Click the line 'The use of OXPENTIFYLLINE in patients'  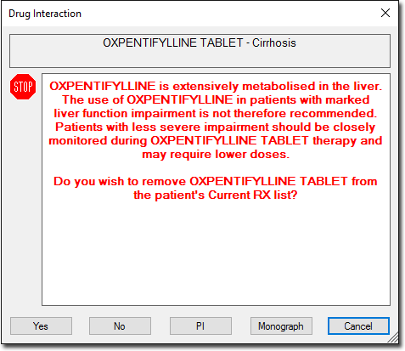click(x=216, y=99)
